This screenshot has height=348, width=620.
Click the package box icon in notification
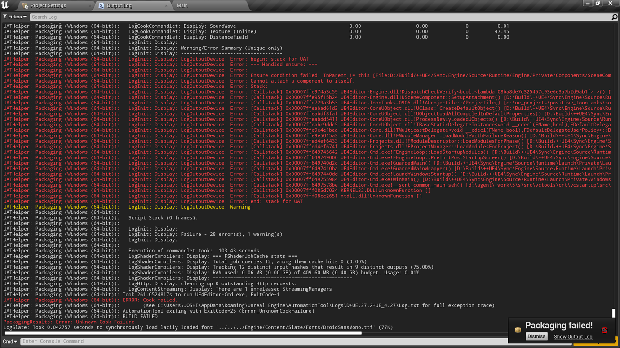[x=518, y=330]
